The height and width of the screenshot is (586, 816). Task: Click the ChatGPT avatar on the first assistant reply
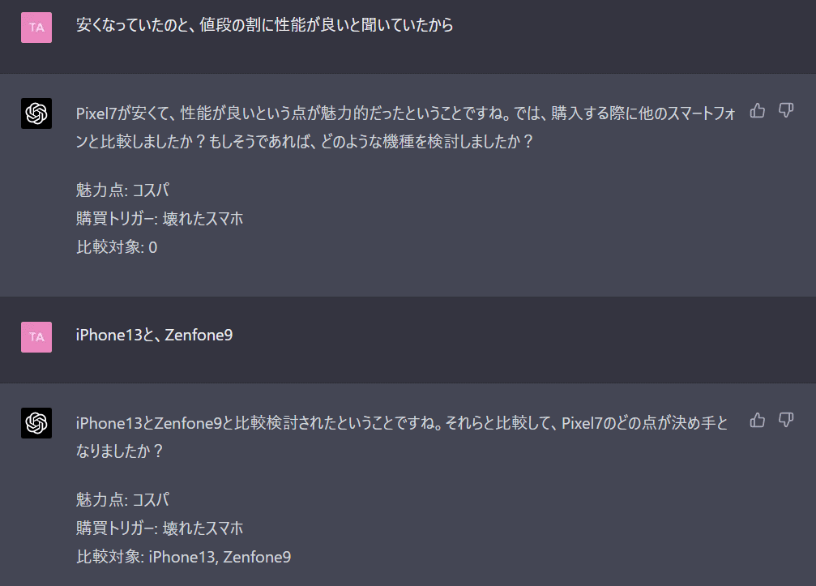(x=36, y=113)
